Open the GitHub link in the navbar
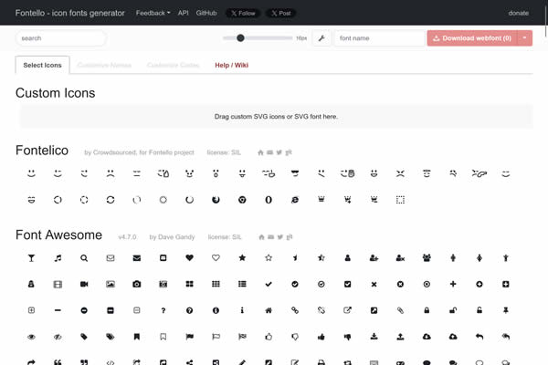This screenshot has width=548, height=365. [206, 13]
